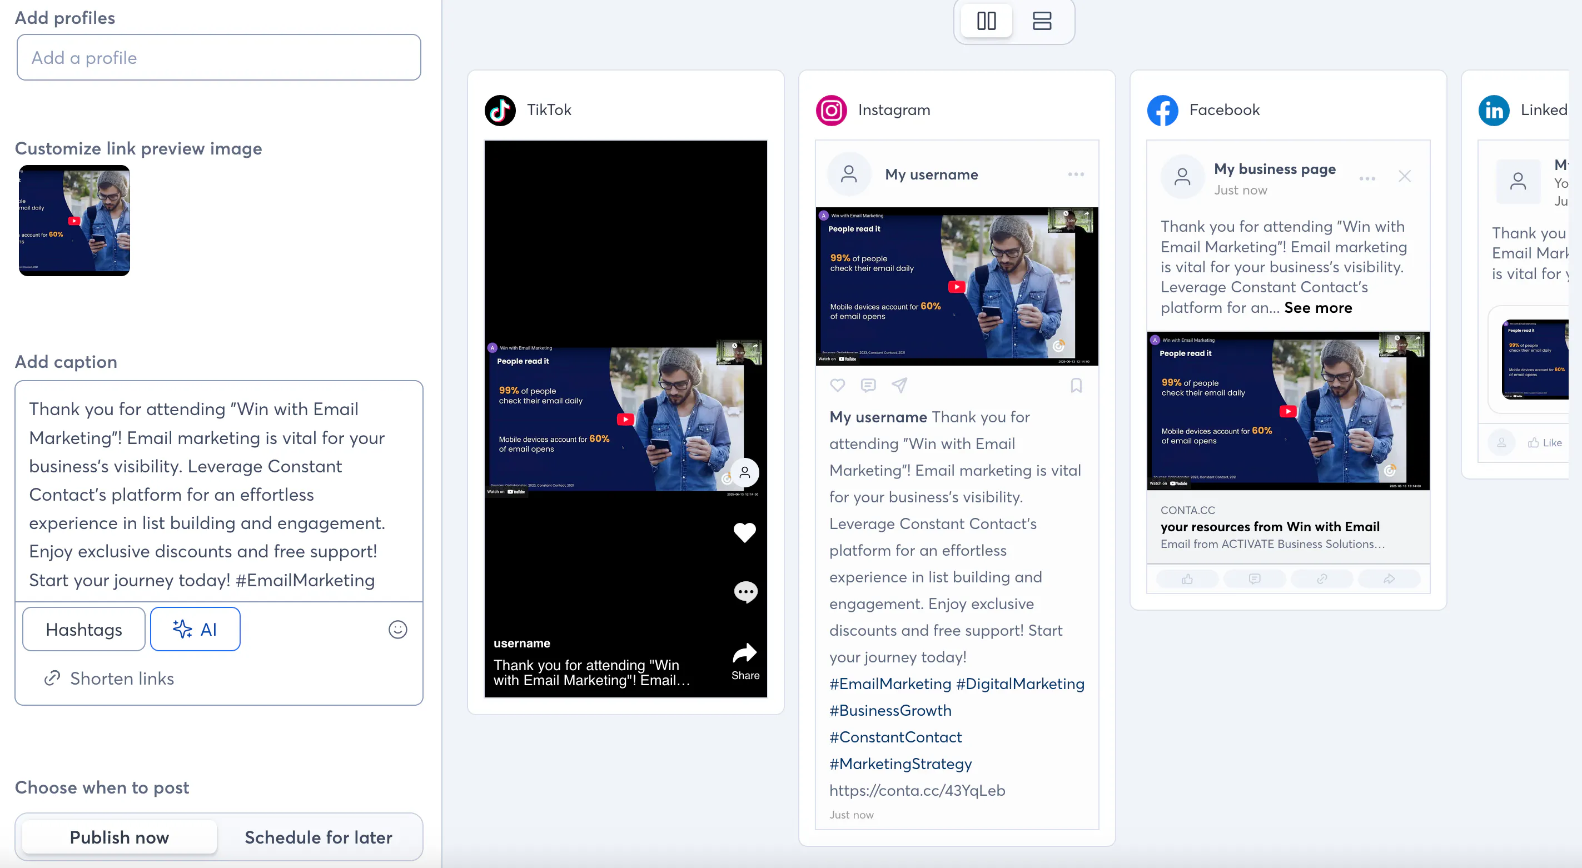The image size is (1582, 868).
Task: Select Schedule for later option
Action: [x=318, y=837]
